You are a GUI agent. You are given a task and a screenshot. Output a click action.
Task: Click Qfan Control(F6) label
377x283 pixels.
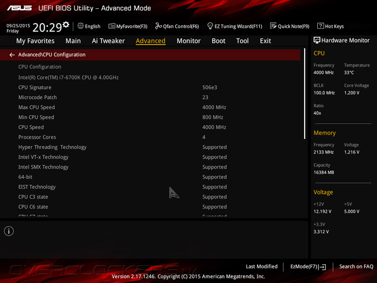click(181, 26)
